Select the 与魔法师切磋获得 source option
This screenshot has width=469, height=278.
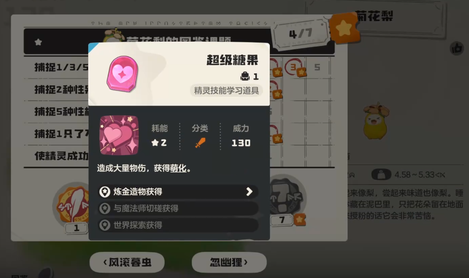178,208
